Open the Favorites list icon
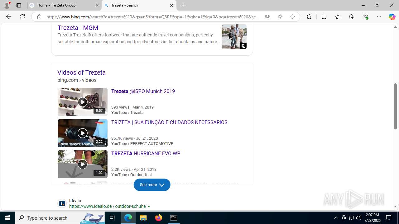399x224 pixels. pyautogui.click(x=338, y=17)
